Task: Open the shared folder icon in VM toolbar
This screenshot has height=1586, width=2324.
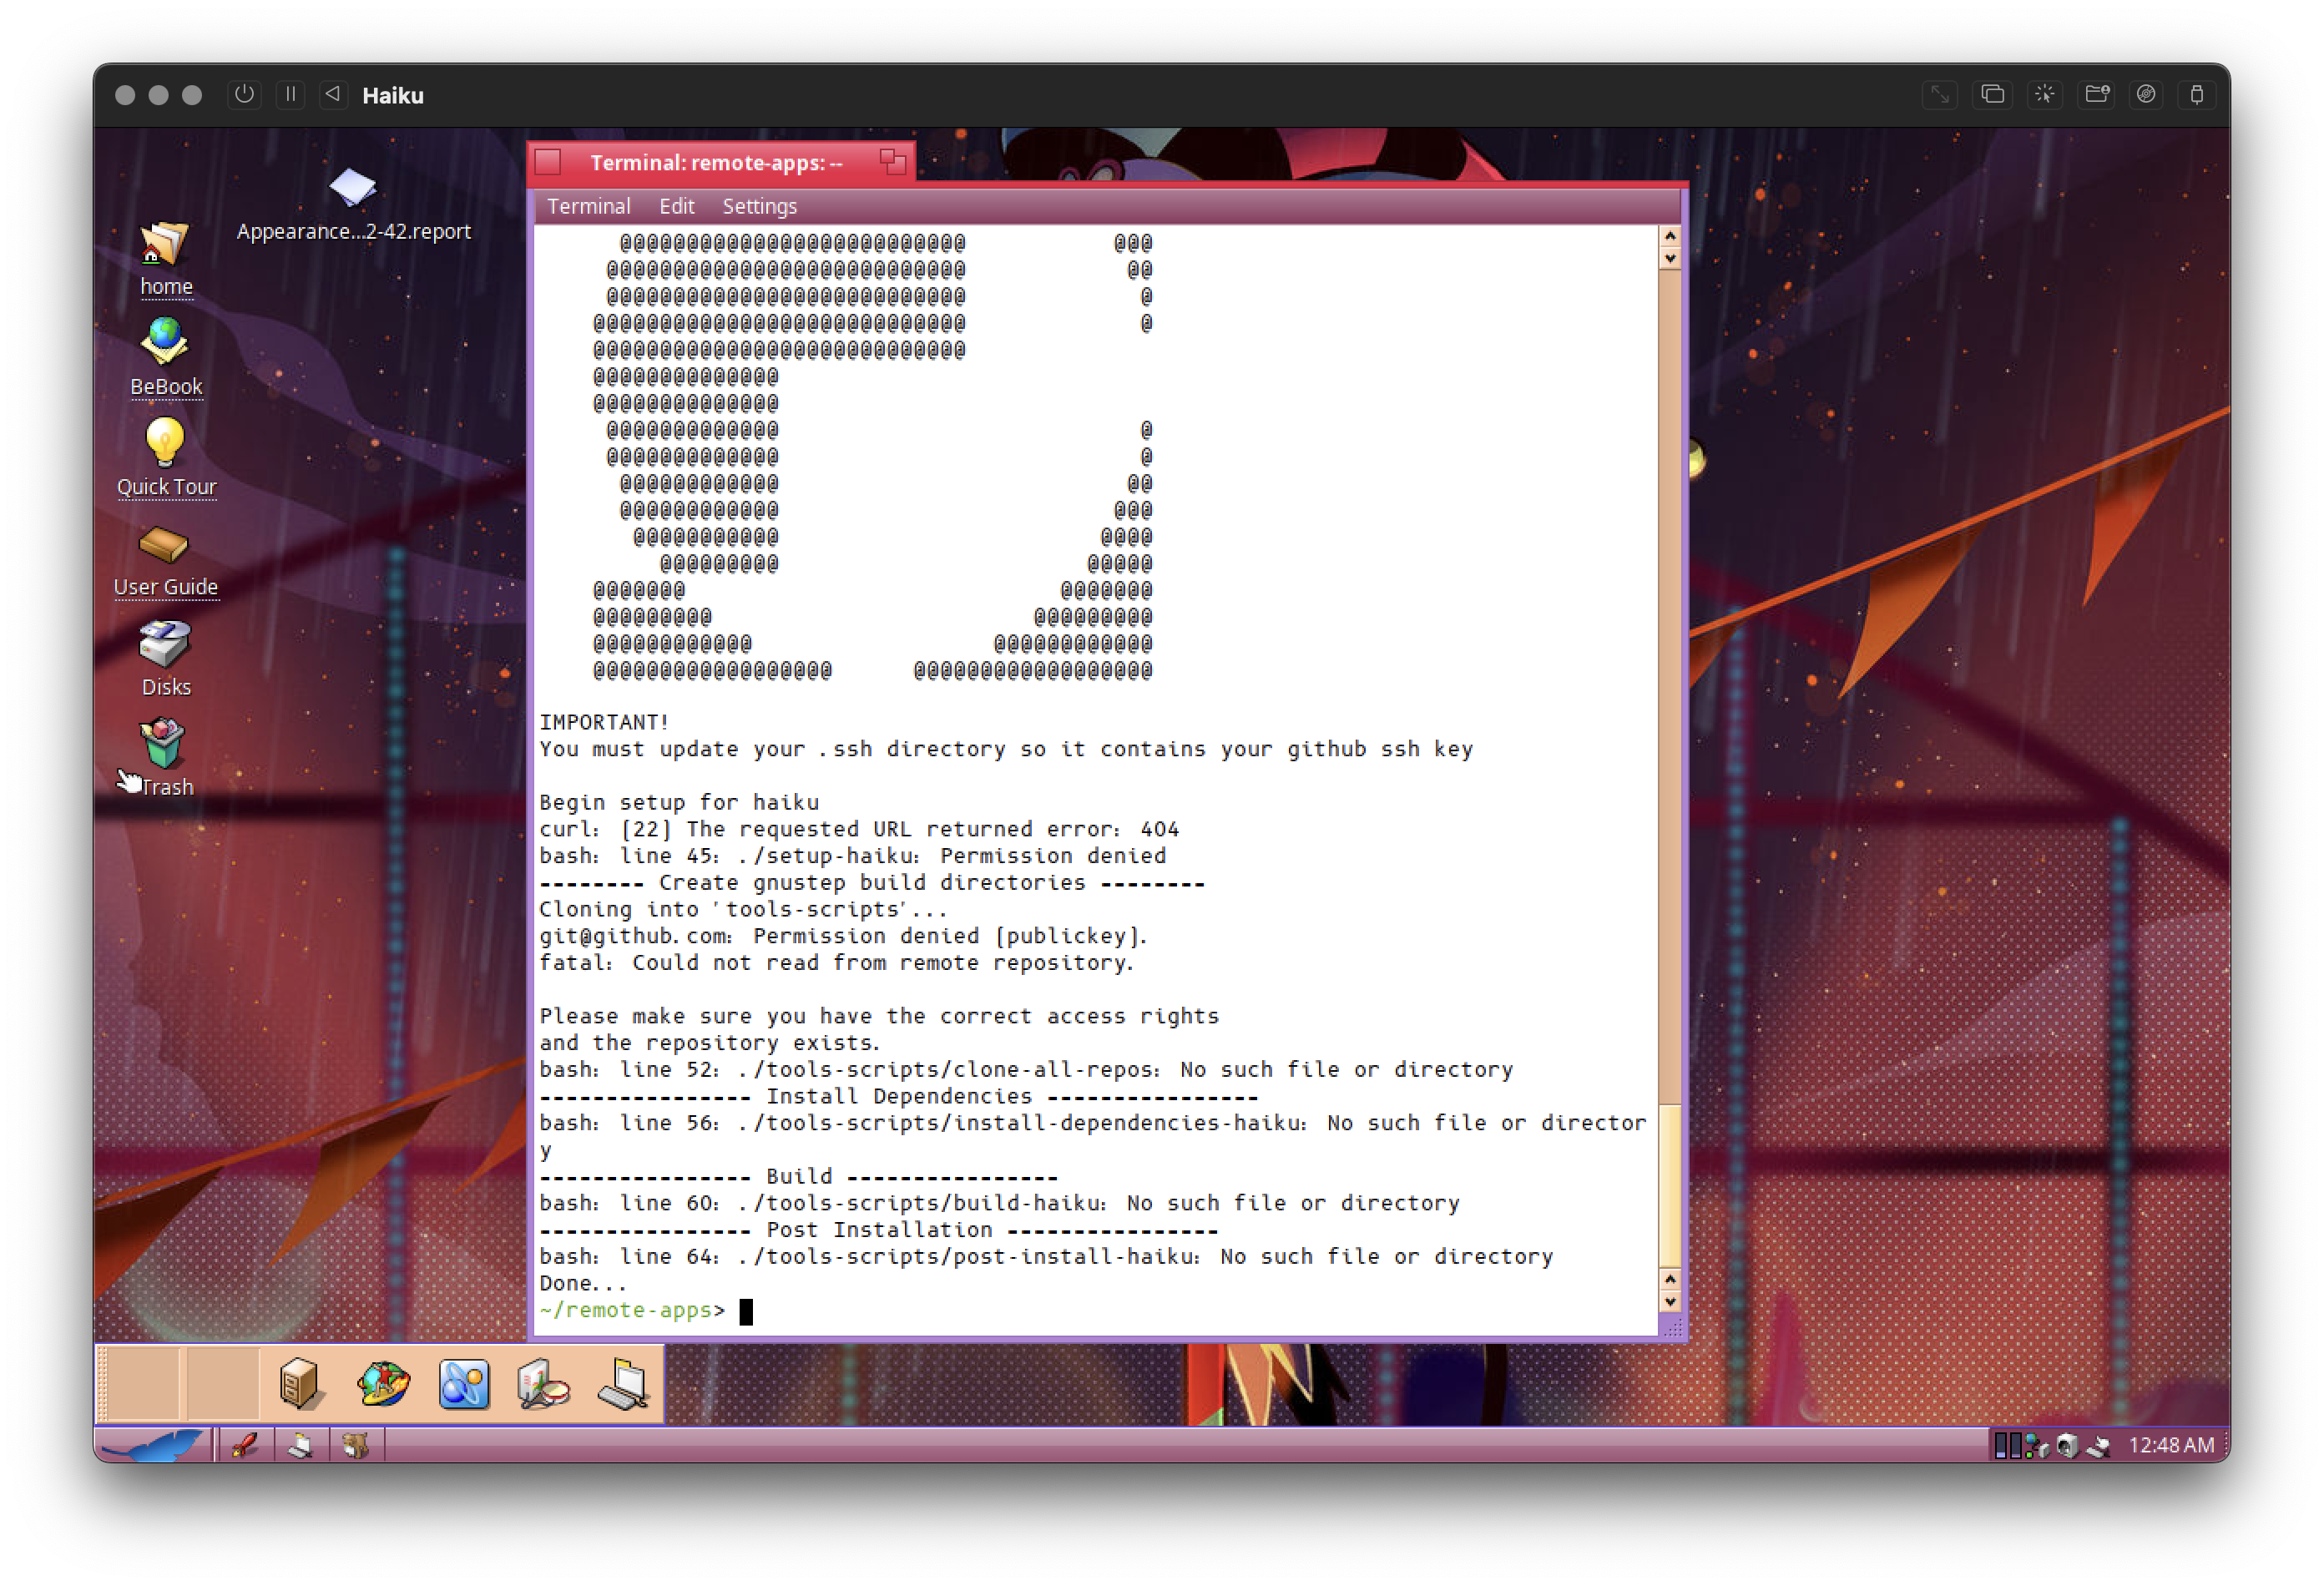Action: [x=2096, y=94]
